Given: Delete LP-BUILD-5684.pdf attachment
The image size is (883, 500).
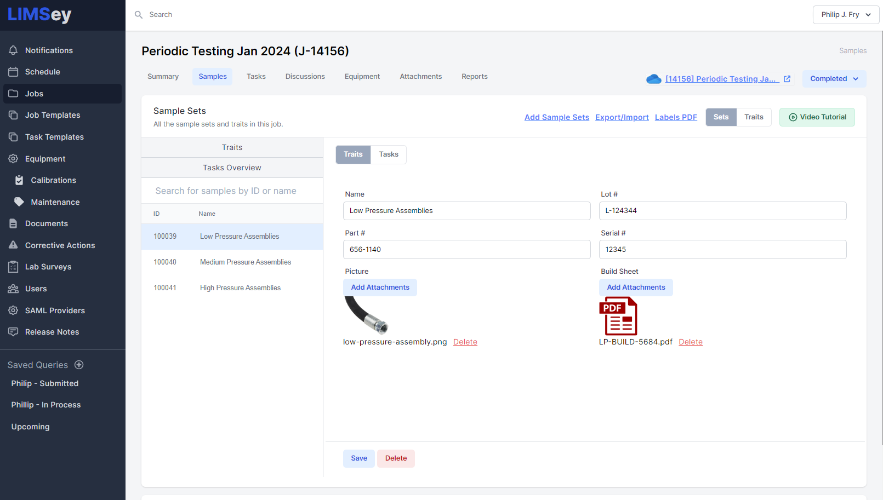Looking at the screenshot, I should click(x=691, y=342).
